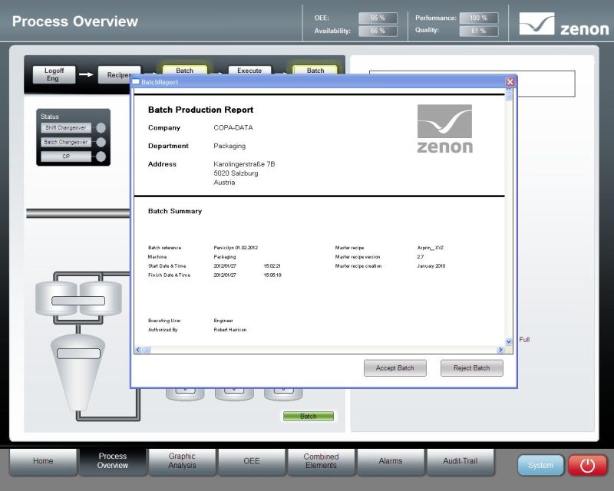Viewport: 614px width, 491px height.
Task: Click the zenon logo in the header
Action: pyautogui.click(x=563, y=25)
